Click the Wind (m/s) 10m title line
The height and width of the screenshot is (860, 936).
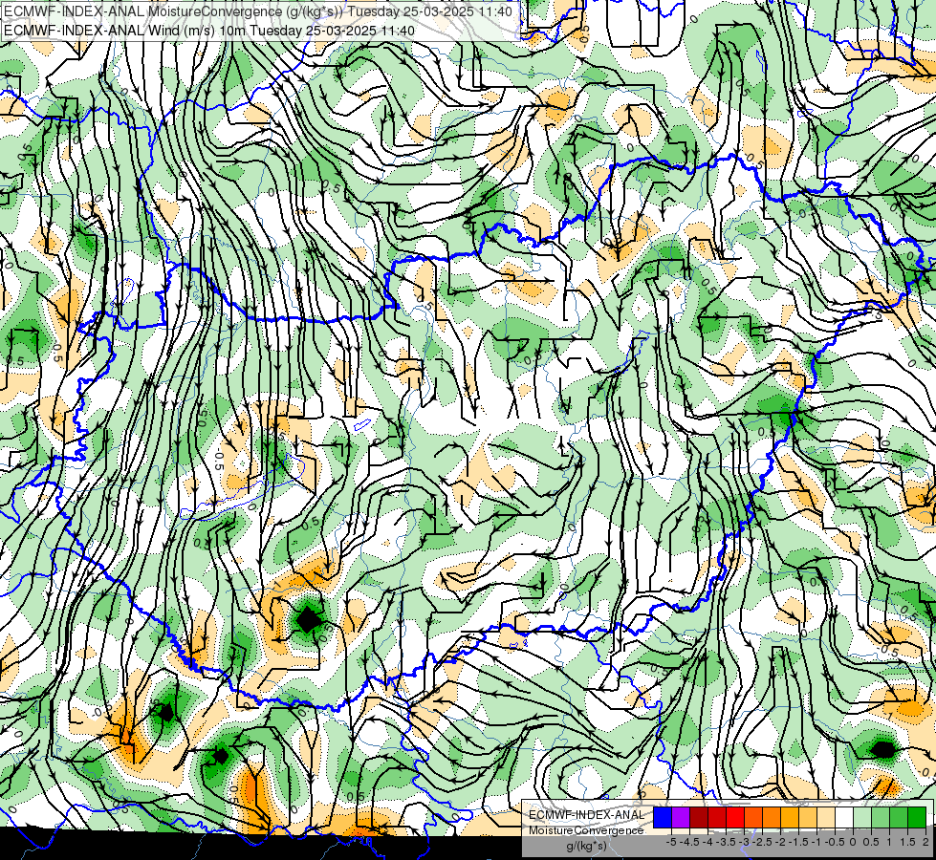pos(209,31)
